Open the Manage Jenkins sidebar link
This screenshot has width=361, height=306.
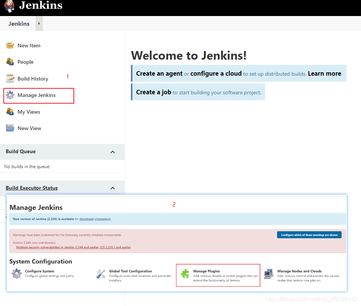(37, 95)
